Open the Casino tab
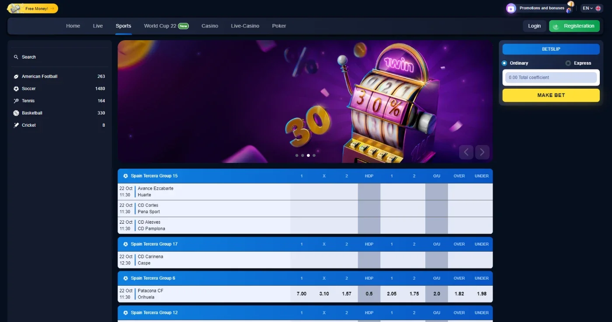 click(x=210, y=26)
